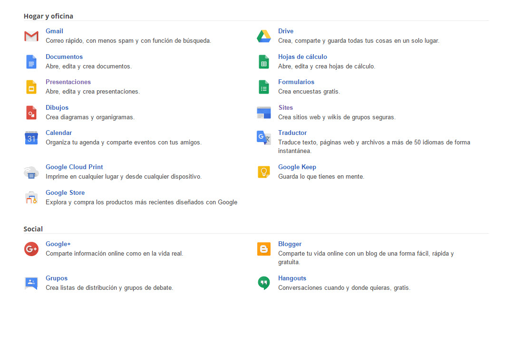Open the Formularios link
The image size is (524, 344).
point(296,82)
